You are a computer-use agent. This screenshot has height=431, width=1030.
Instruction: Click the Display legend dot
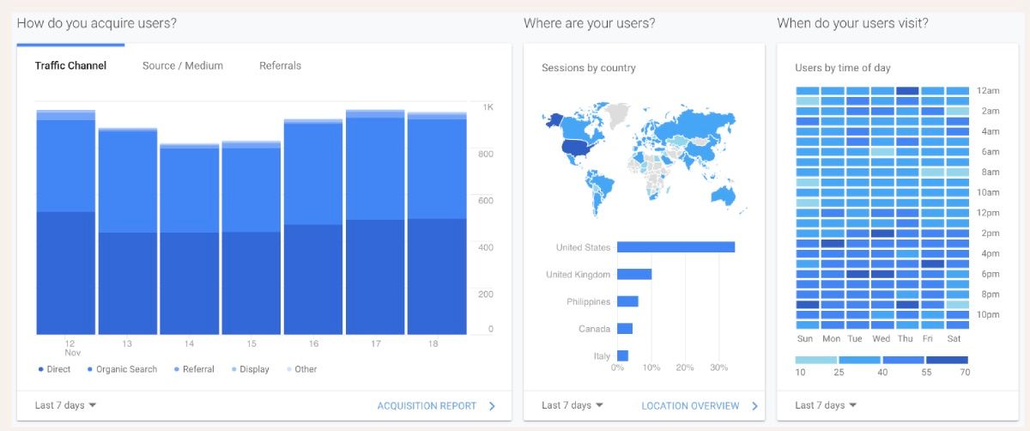coord(234,369)
